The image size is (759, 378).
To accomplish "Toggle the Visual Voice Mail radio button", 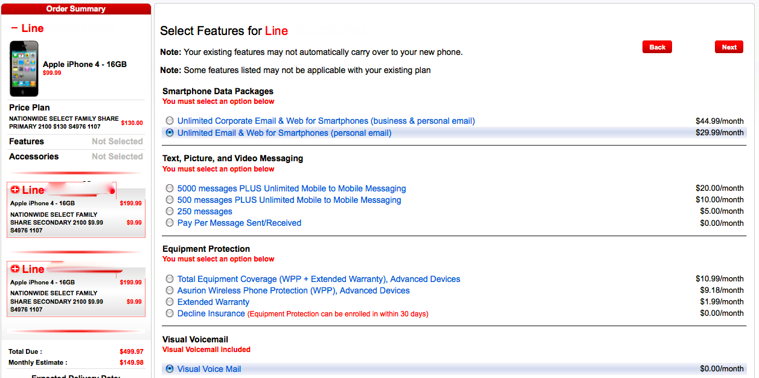I will 170,368.
